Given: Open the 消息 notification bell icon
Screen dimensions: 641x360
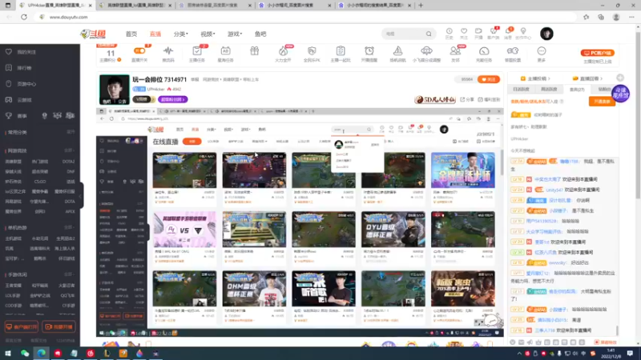Looking at the screenshot, I should 508,31.
